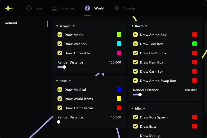Enable the Draw Debug checkbox
Image resolution: width=207 pixels, height=138 pixels.
(135, 136)
